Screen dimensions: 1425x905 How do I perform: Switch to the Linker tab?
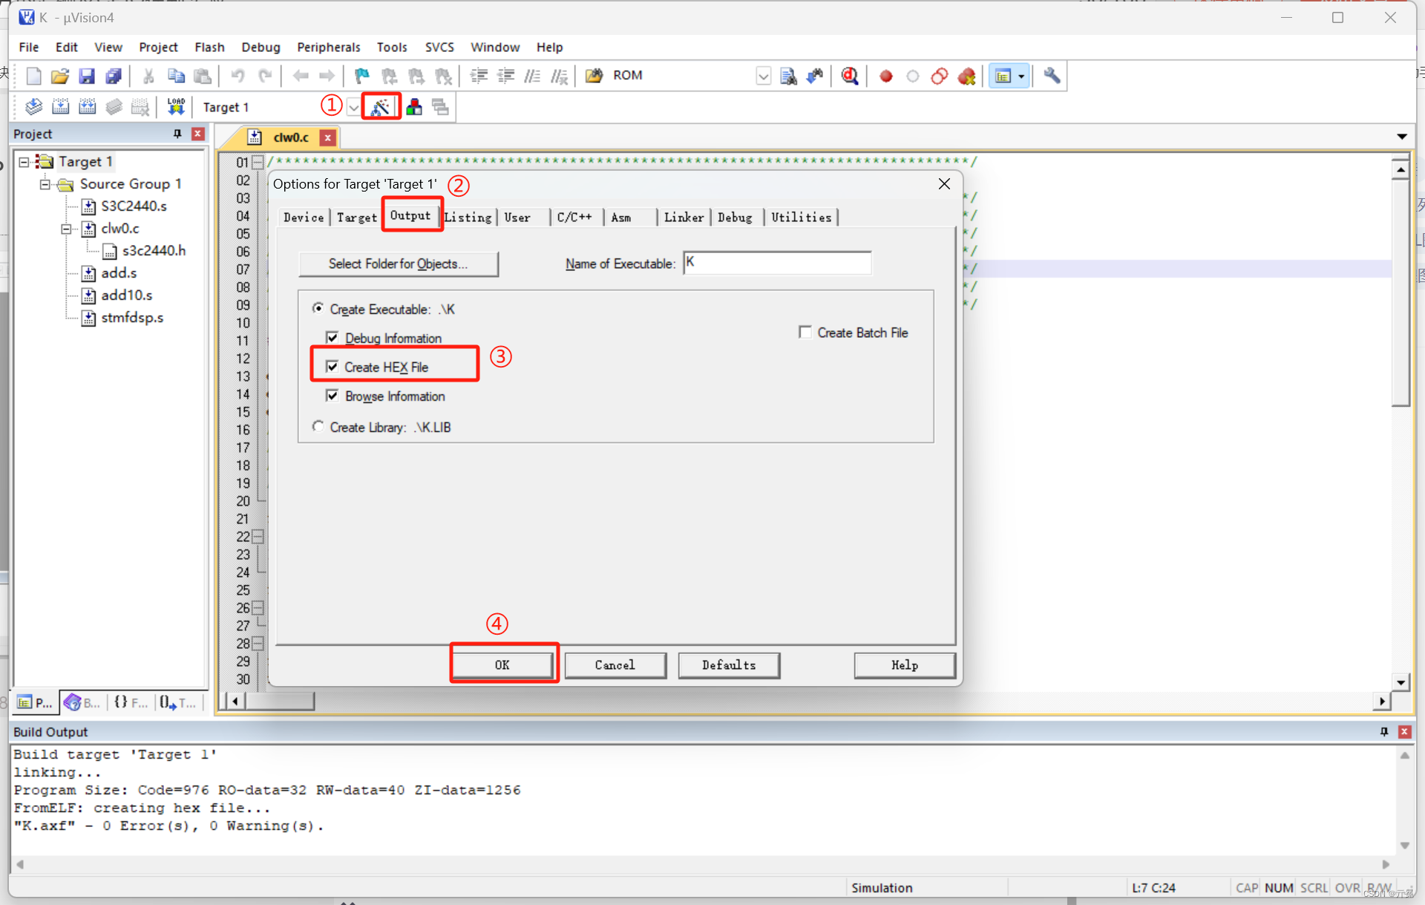[684, 218]
